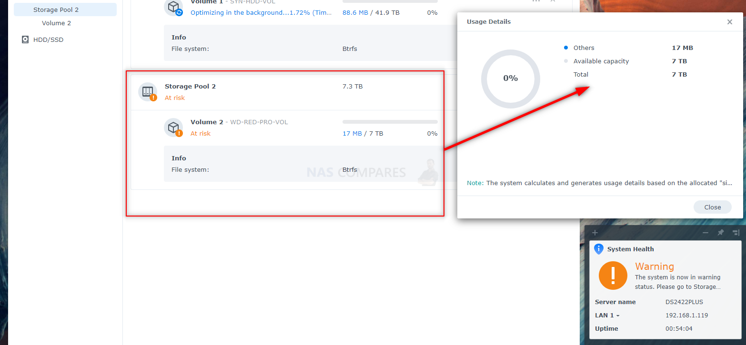746x345 pixels.
Task: Open Volume 2 usage link 17 MB
Action: (352, 133)
